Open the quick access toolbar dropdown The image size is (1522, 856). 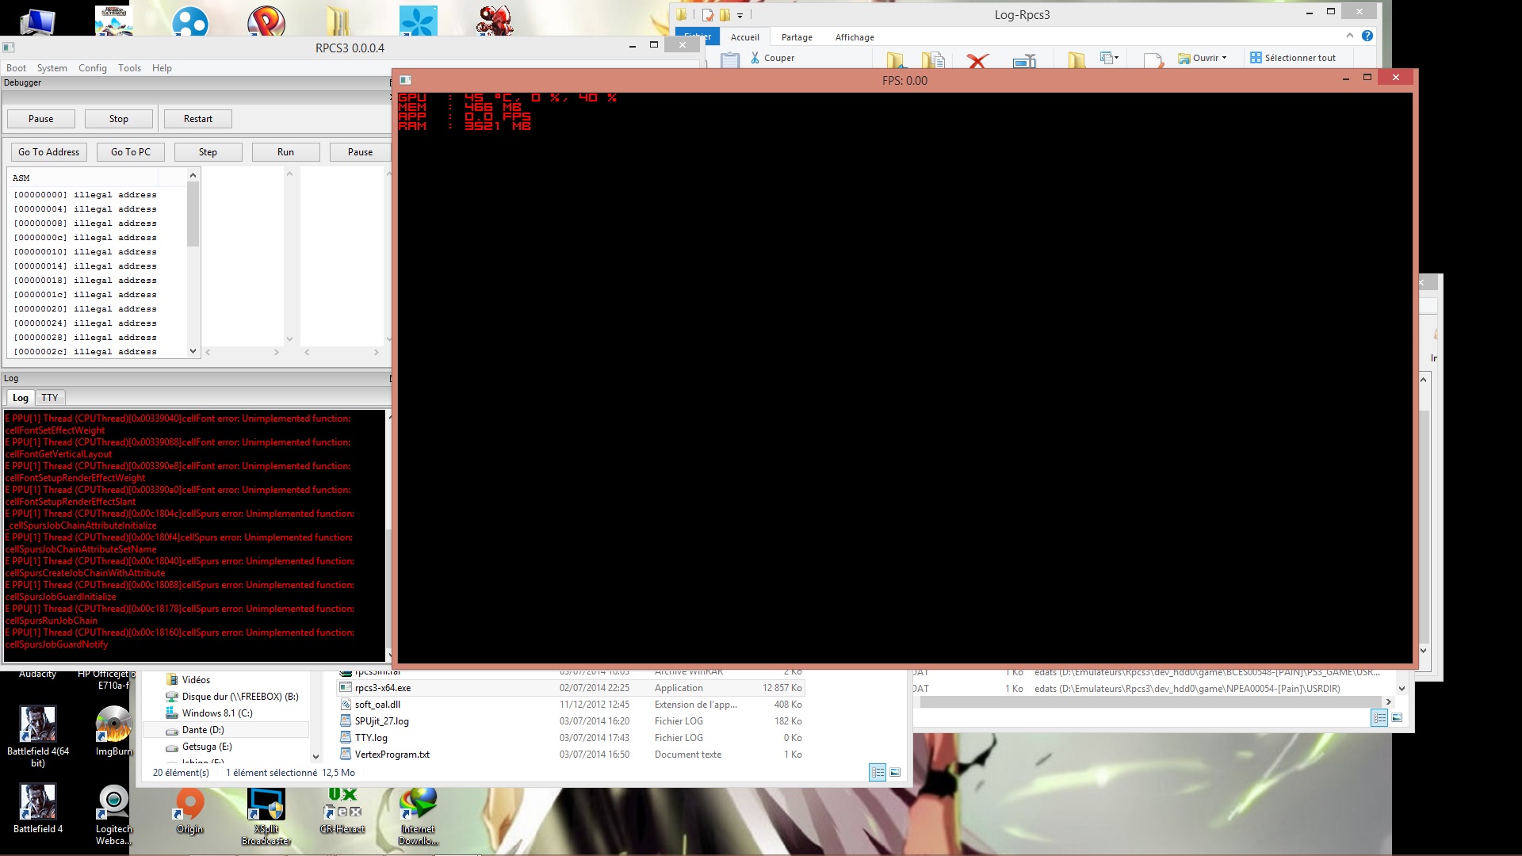(x=740, y=15)
